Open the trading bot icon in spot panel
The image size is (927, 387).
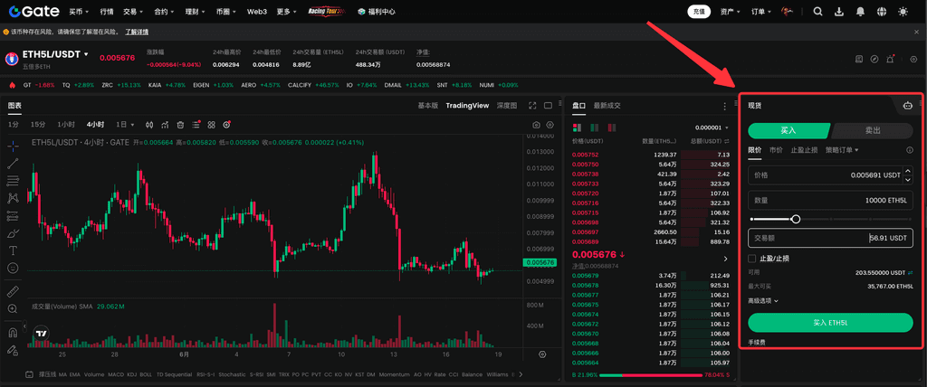pyautogui.click(x=908, y=105)
